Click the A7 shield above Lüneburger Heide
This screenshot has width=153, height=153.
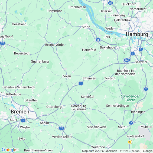146,89
